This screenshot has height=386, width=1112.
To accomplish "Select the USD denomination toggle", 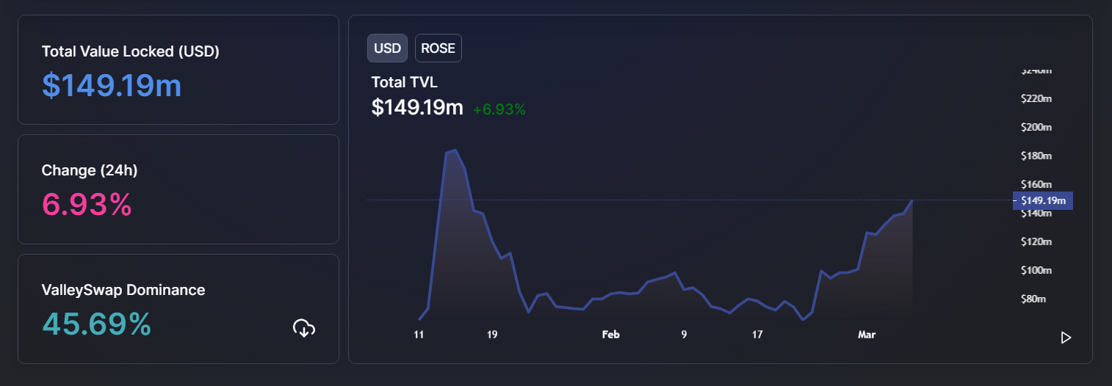I will (x=387, y=48).
